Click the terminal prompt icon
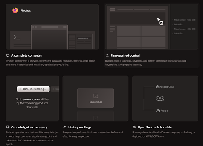 point(17,37)
